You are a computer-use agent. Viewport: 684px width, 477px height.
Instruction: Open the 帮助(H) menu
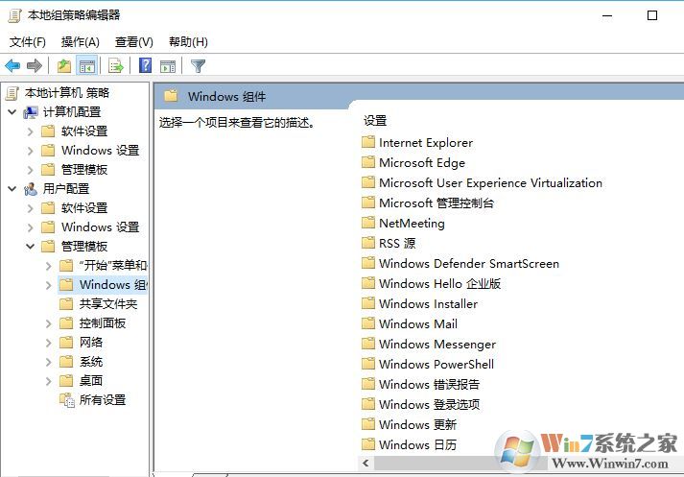(188, 42)
